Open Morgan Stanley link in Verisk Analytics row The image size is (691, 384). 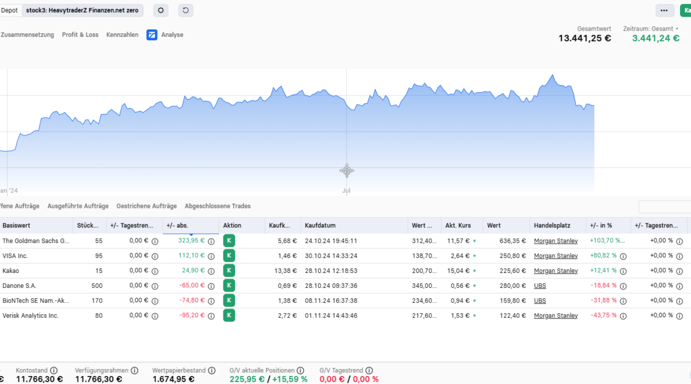(x=556, y=315)
